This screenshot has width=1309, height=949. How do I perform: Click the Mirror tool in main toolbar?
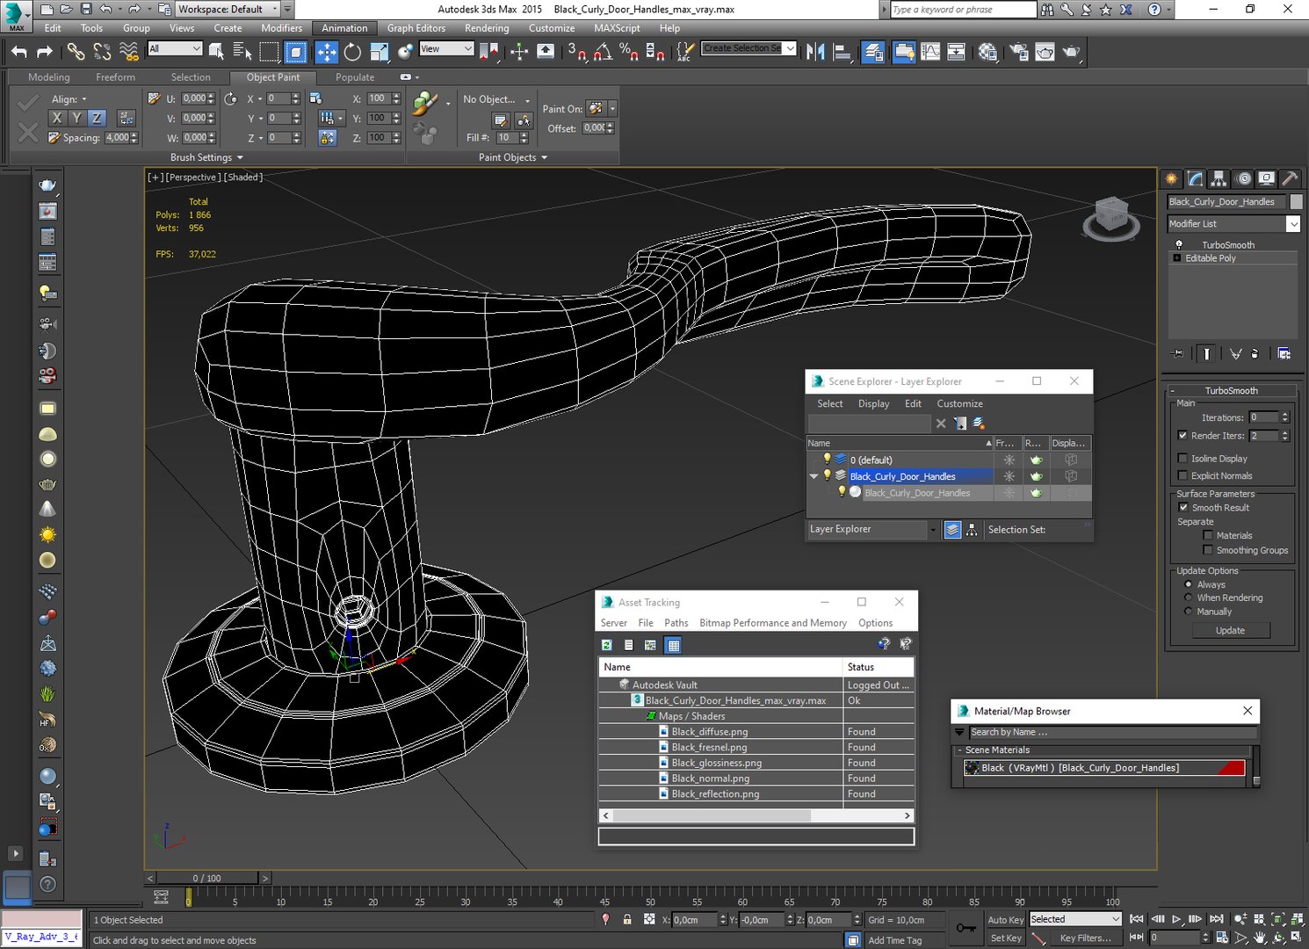[x=815, y=52]
